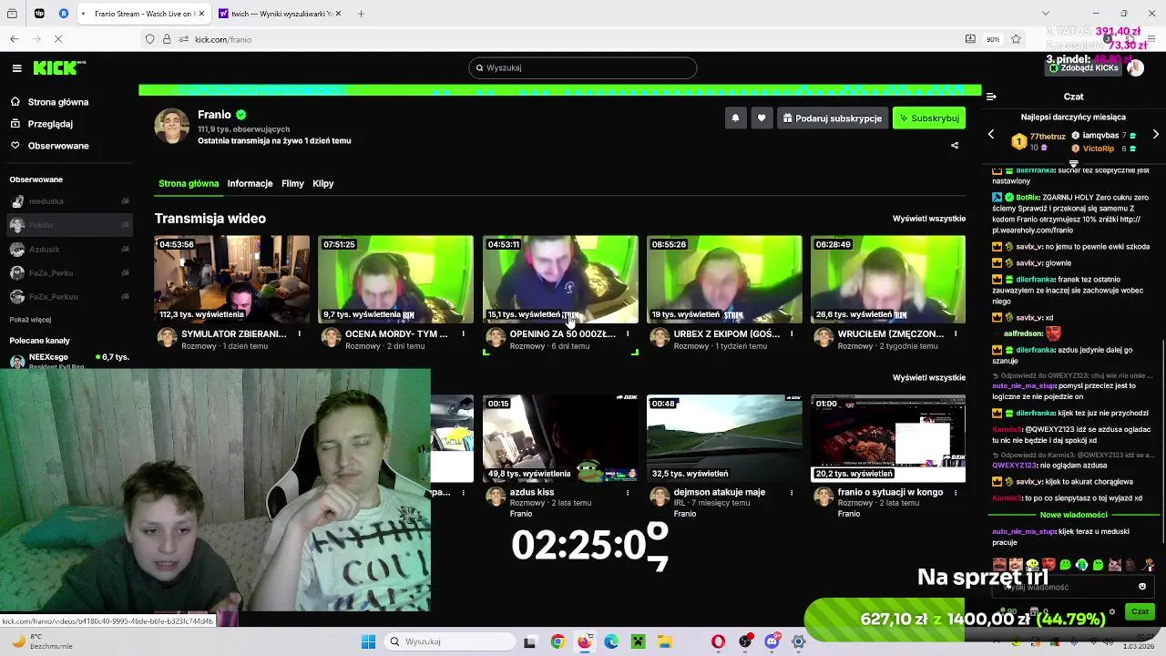Collapse the chat panel icon

991,96
